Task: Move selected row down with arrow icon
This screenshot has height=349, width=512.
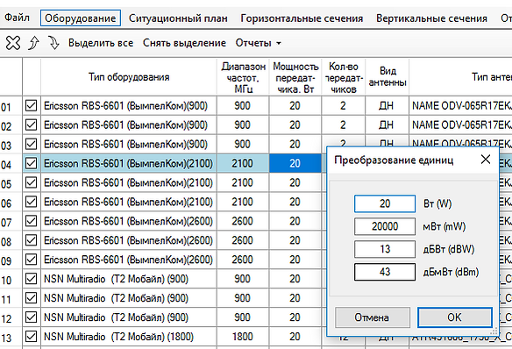Action: click(53, 43)
